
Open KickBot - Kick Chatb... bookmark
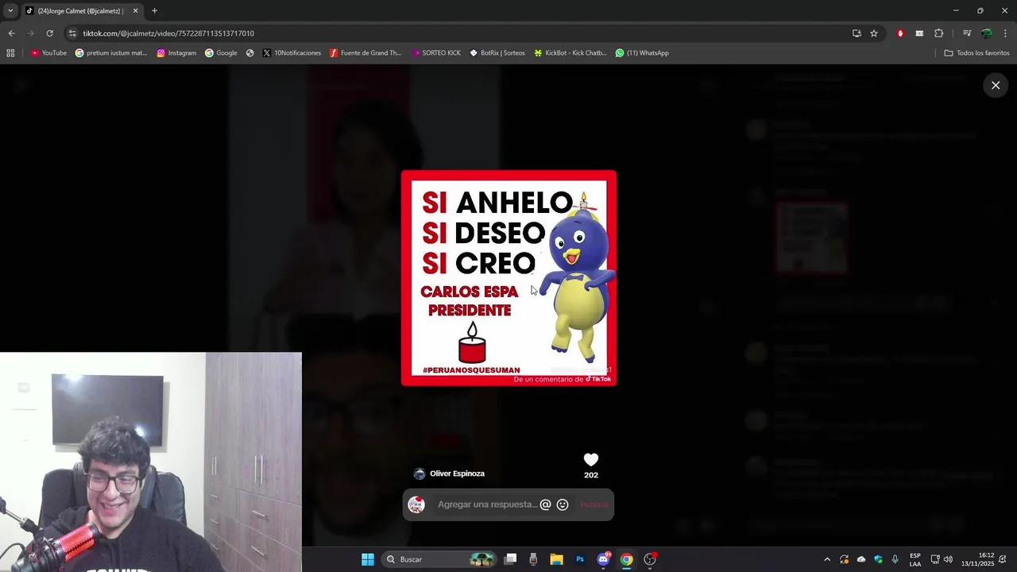coord(570,53)
